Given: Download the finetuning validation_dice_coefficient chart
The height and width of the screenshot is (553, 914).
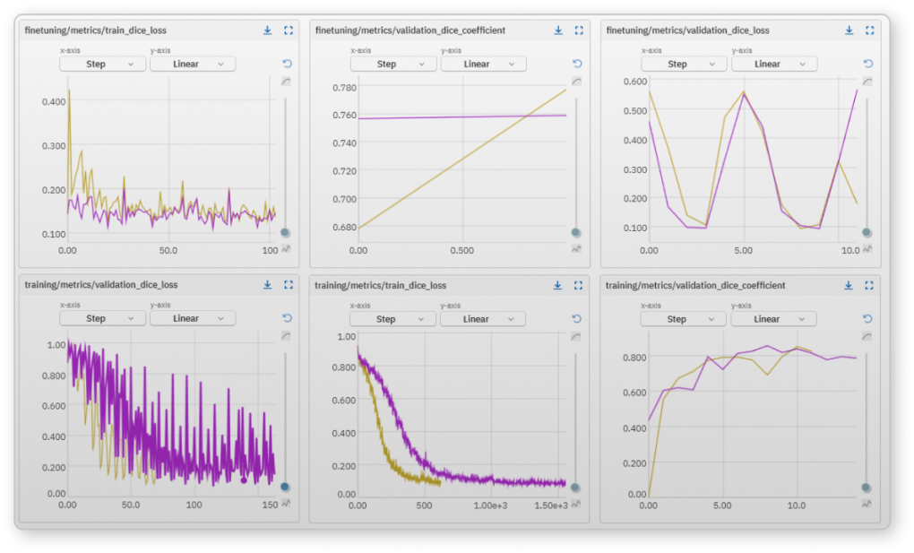Looking at the screenshot, I should [558, 30].
